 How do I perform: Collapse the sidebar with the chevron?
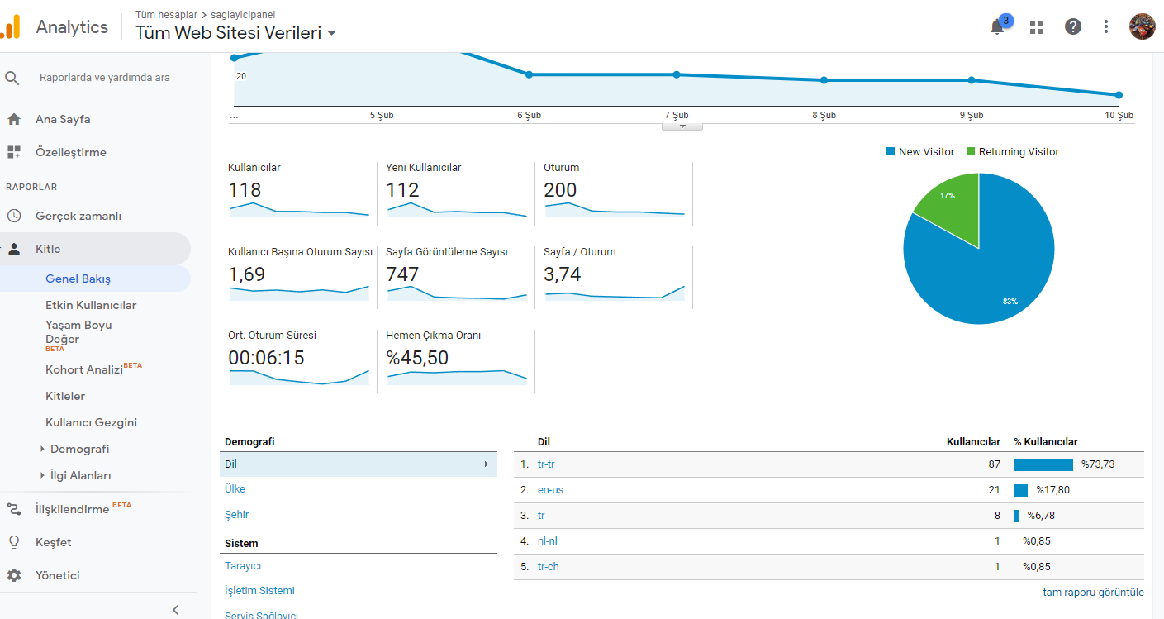pos(175,609)
